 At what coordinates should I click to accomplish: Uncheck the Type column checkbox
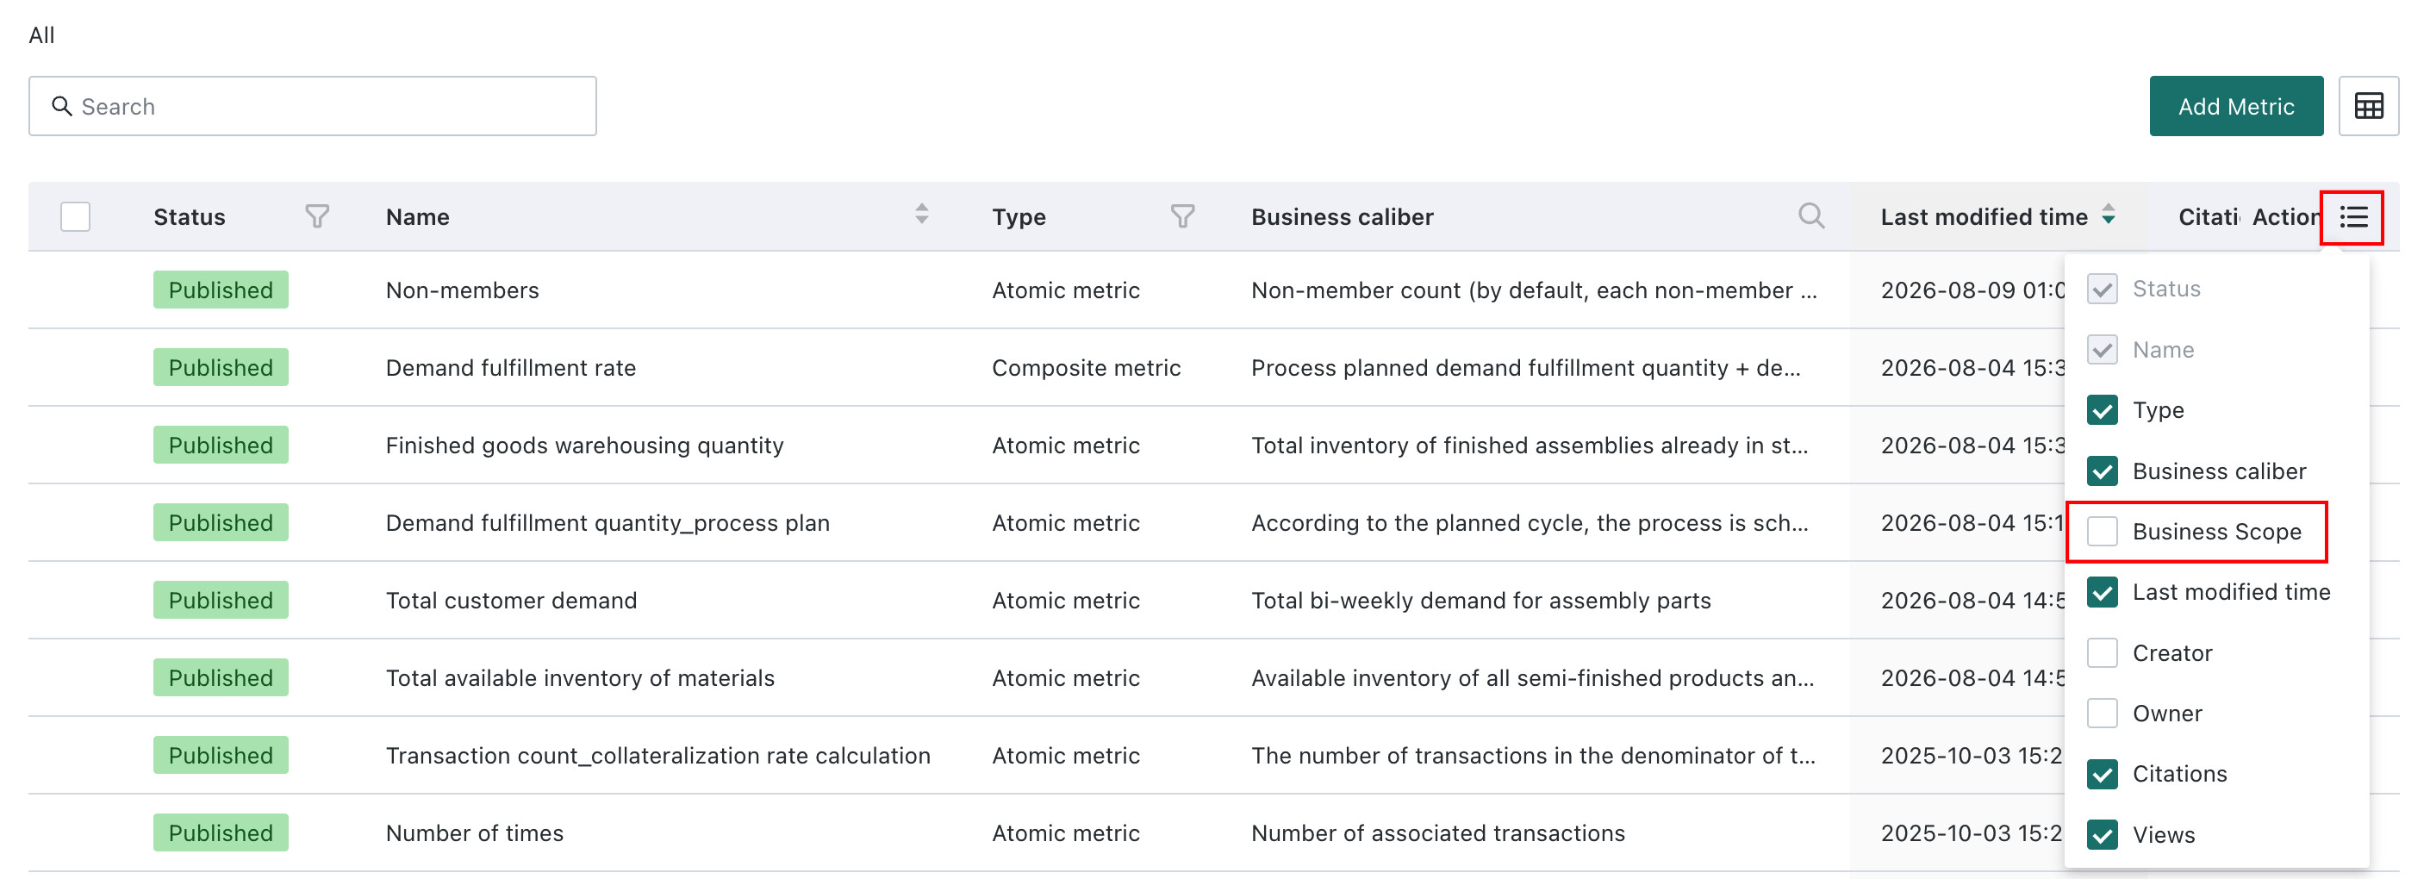click(2102, 410)
